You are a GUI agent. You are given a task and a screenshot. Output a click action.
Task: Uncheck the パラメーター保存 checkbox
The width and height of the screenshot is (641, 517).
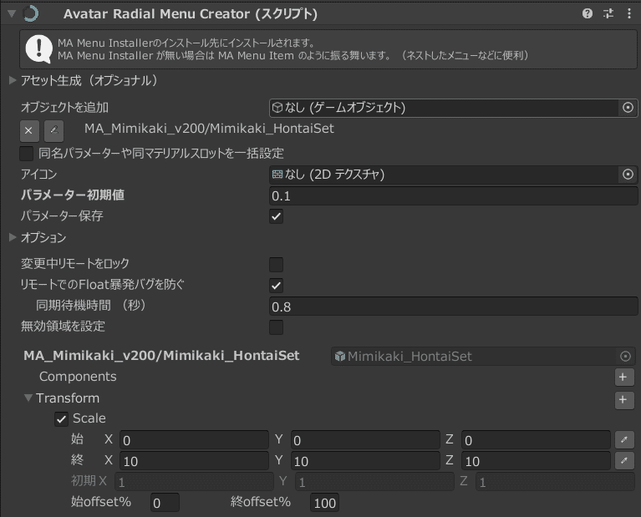(x=277, y=216)
